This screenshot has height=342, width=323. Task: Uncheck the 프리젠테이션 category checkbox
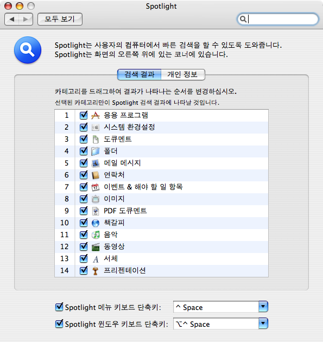click(84, 271)
